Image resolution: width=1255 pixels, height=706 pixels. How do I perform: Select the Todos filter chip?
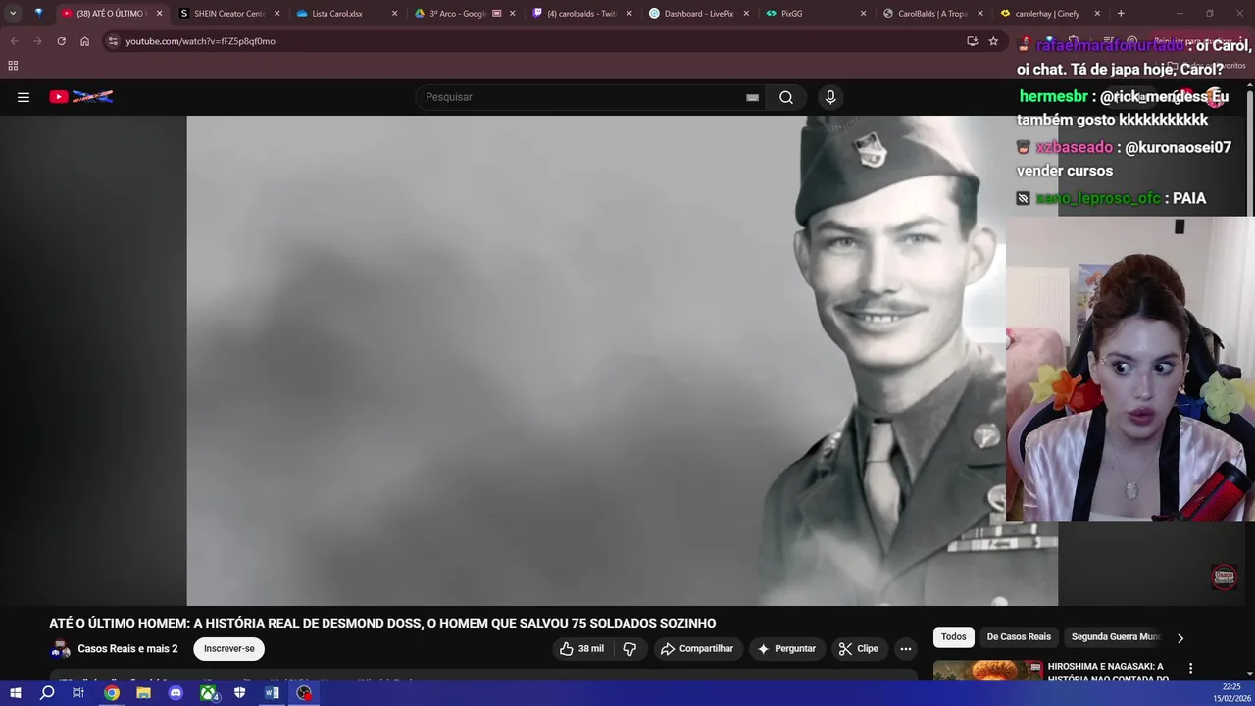(x=954, y=637)
